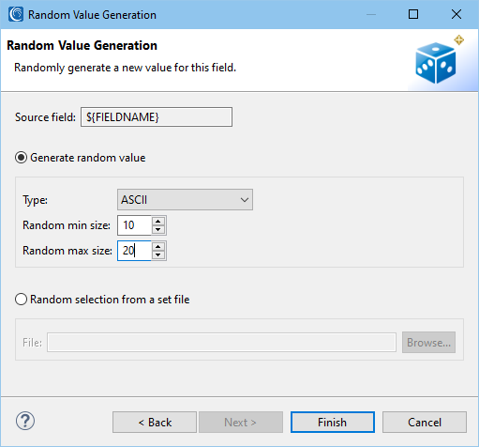Select Generate random value radio button
This screenshot has height=447, width=479.
coord(22,158)
